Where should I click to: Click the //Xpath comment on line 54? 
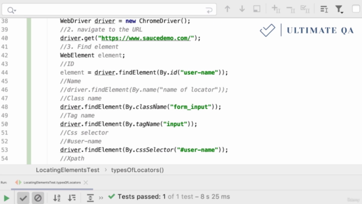(72, 159)
